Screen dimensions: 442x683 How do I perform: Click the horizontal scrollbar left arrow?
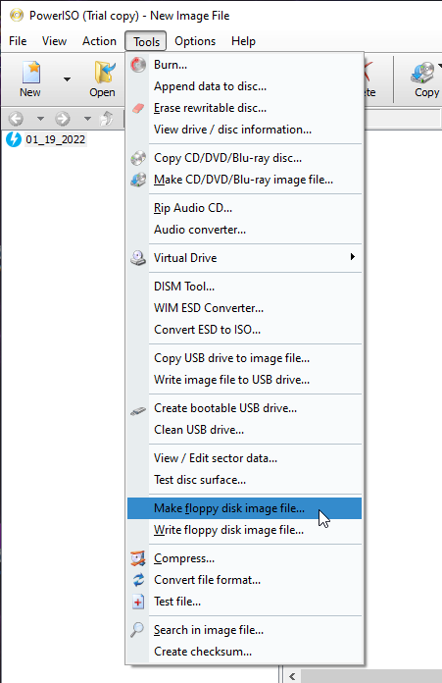[292, 676]
